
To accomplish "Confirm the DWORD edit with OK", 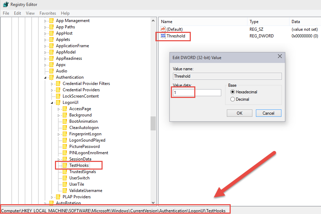I will click(239, 113).
